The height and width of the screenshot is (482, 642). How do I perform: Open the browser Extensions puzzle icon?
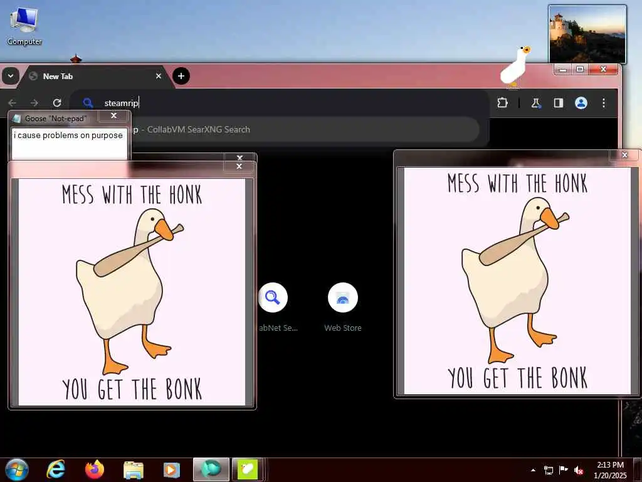(502, 103)
